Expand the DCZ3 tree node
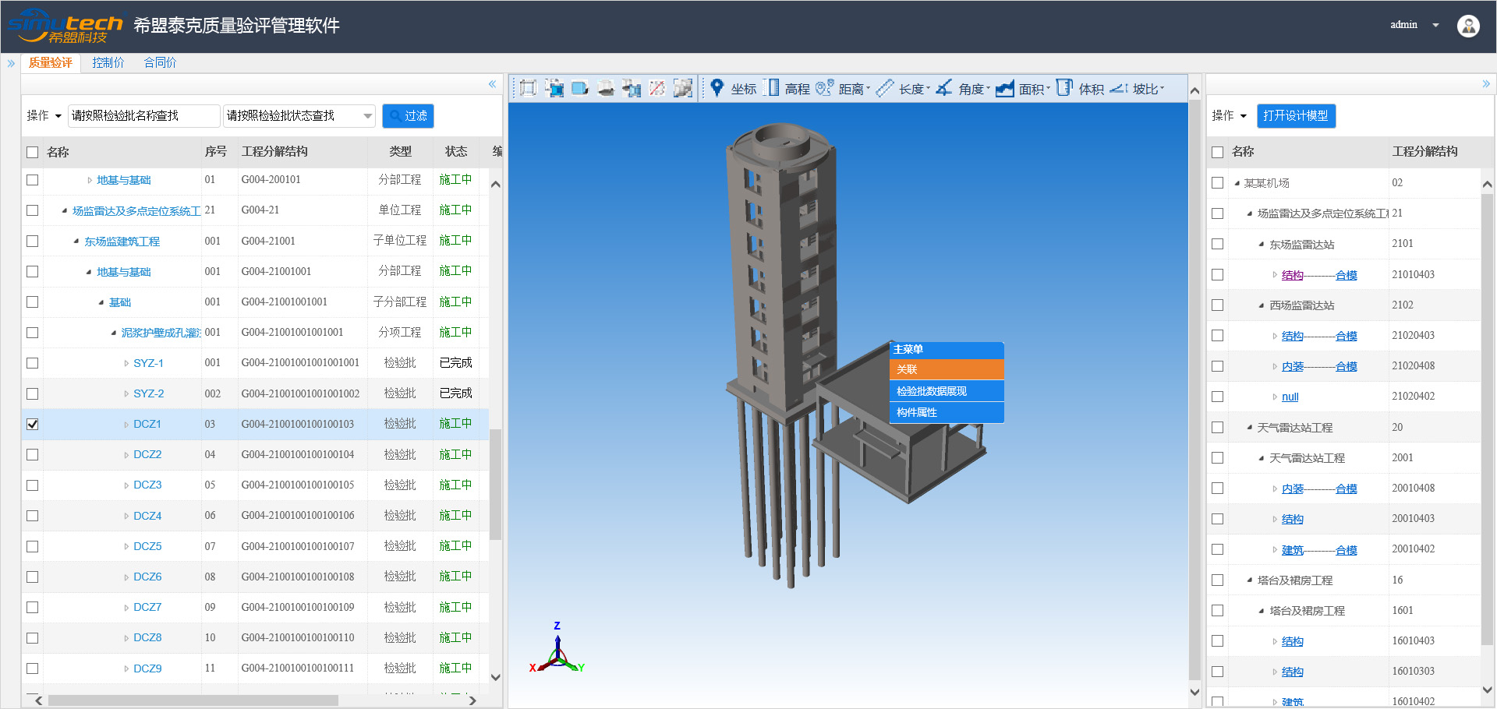The height and width of the screenshot is (709, 1497). [x=126, y=485]
